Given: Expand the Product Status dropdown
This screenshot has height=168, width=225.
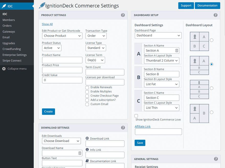Looking at the screenshot, I should [52, 48].
